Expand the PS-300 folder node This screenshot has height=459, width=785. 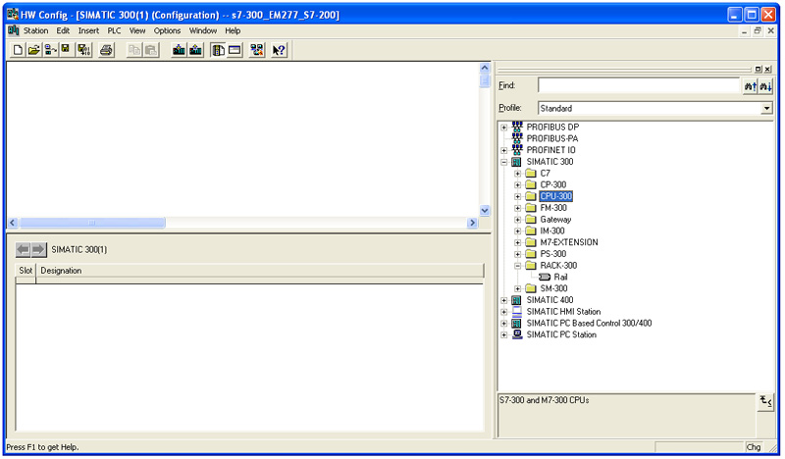[x=518, y=254]
